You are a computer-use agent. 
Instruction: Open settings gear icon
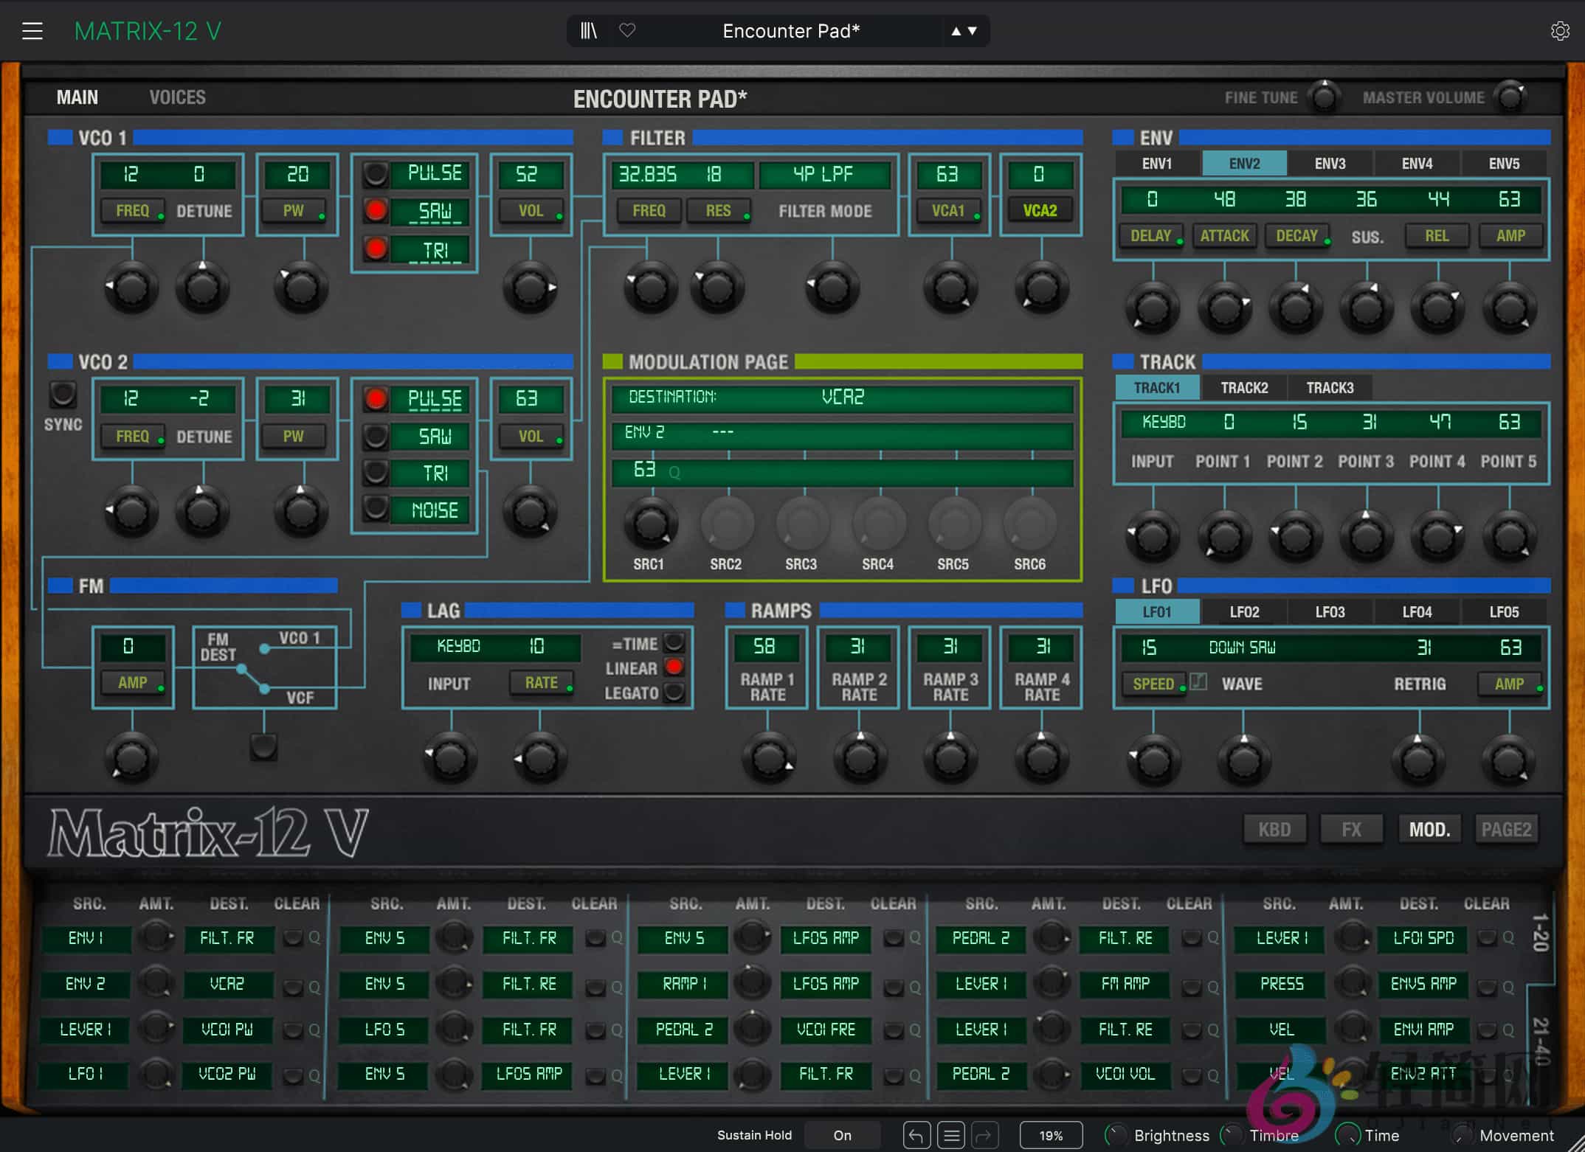[x=1559, y=31]
